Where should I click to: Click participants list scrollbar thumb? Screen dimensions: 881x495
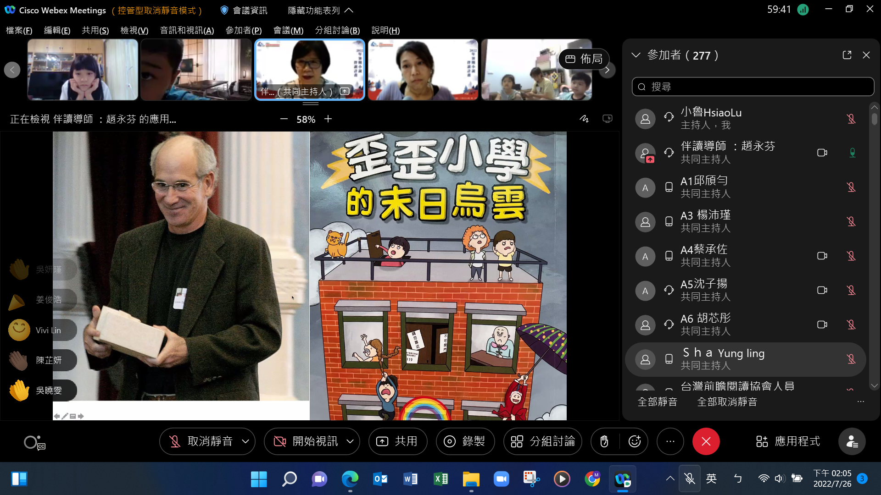[875, 118]
